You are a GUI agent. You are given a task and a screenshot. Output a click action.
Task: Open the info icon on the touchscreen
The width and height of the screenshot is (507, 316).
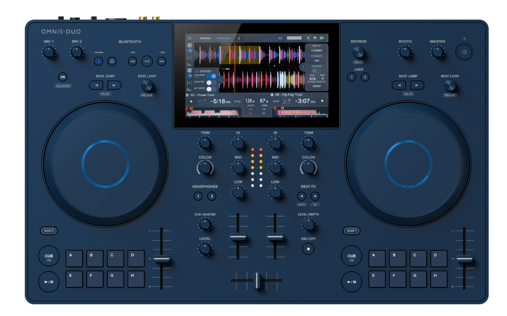pos(239,38)
